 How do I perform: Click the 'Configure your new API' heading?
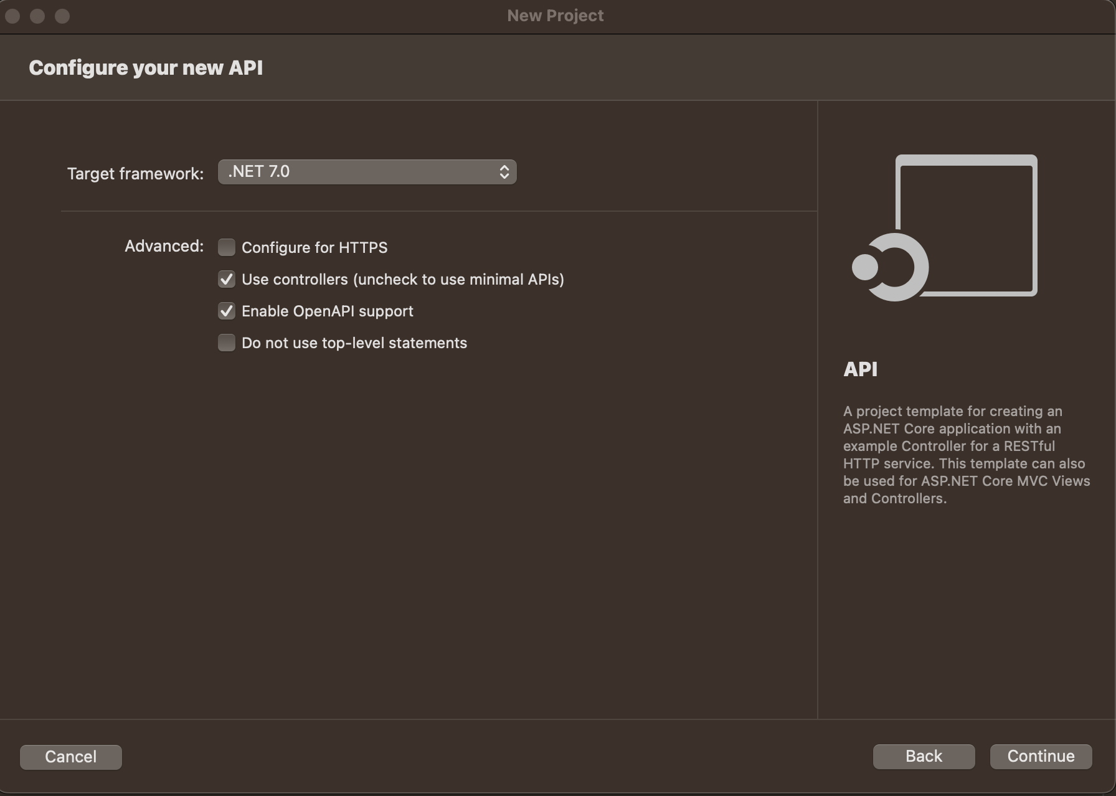(146, 67)
